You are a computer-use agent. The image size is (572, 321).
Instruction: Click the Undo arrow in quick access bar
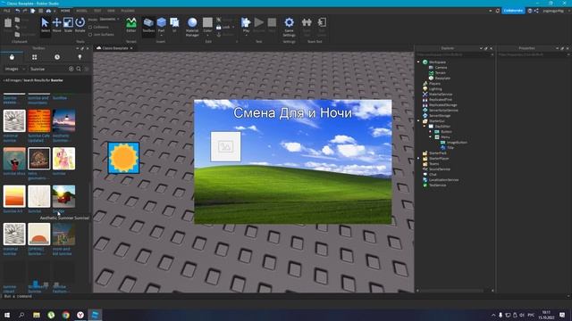(x=18, y=11)
